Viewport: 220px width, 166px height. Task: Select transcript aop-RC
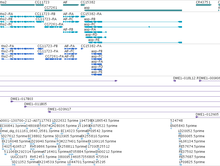pos(133,27)
